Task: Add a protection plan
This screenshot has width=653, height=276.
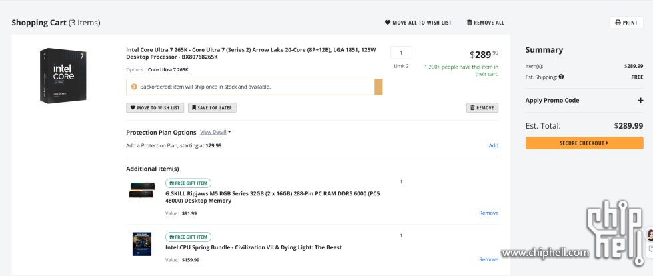Action: click(x=494, y=146)
